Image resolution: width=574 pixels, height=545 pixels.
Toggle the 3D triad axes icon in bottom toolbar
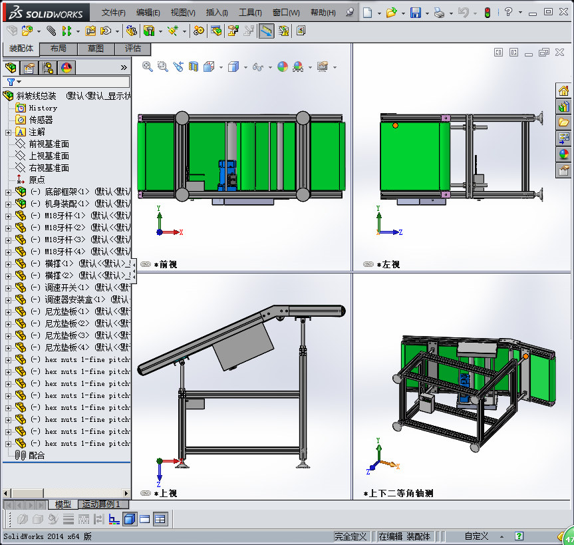click(x=114, y=519)
